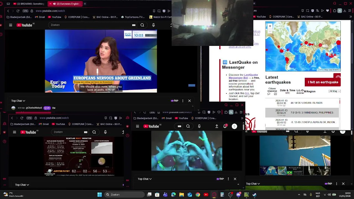The height and width of the screenshot is (199, 354).
Task: Open the Watch Sci-Fi Cart bookmark in the Euronews window
Action: [160, 17]
